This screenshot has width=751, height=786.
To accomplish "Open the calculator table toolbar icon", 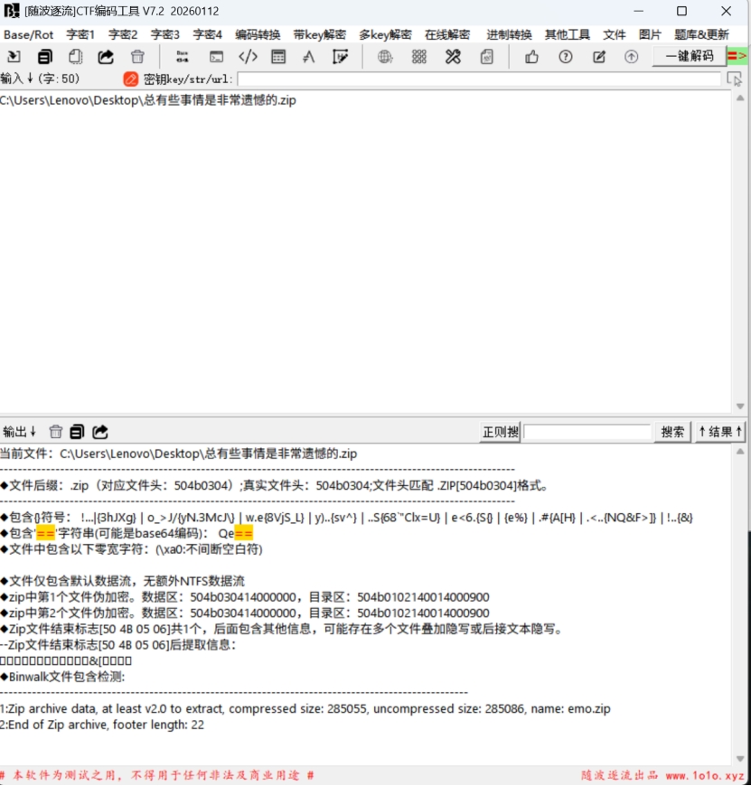I will pyautogui.click(x=278, y=57).
